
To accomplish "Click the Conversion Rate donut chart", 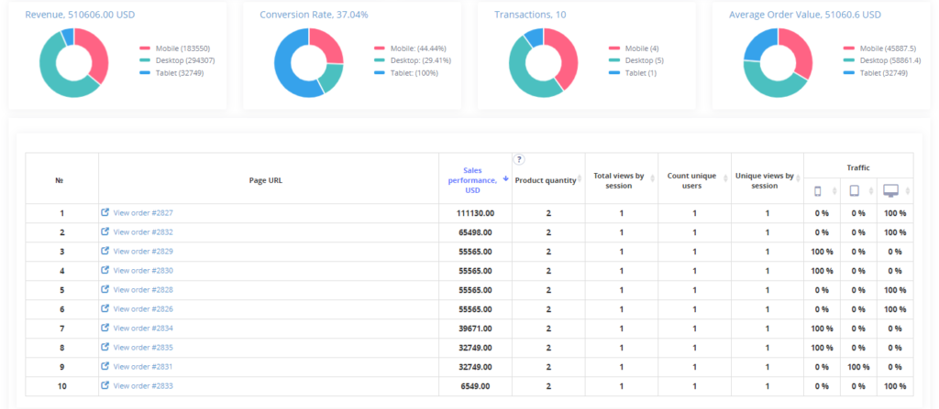I will 309,63.
